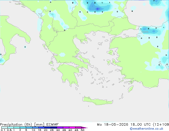Click legend scale label '40'
169x131 pixels.
click(x=70, y=130)
